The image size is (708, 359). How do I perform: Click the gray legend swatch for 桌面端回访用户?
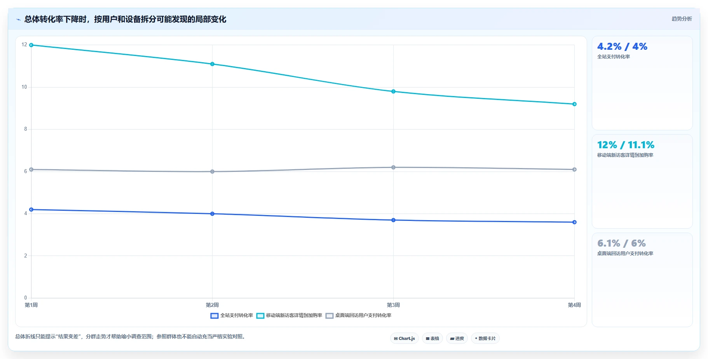330,315
